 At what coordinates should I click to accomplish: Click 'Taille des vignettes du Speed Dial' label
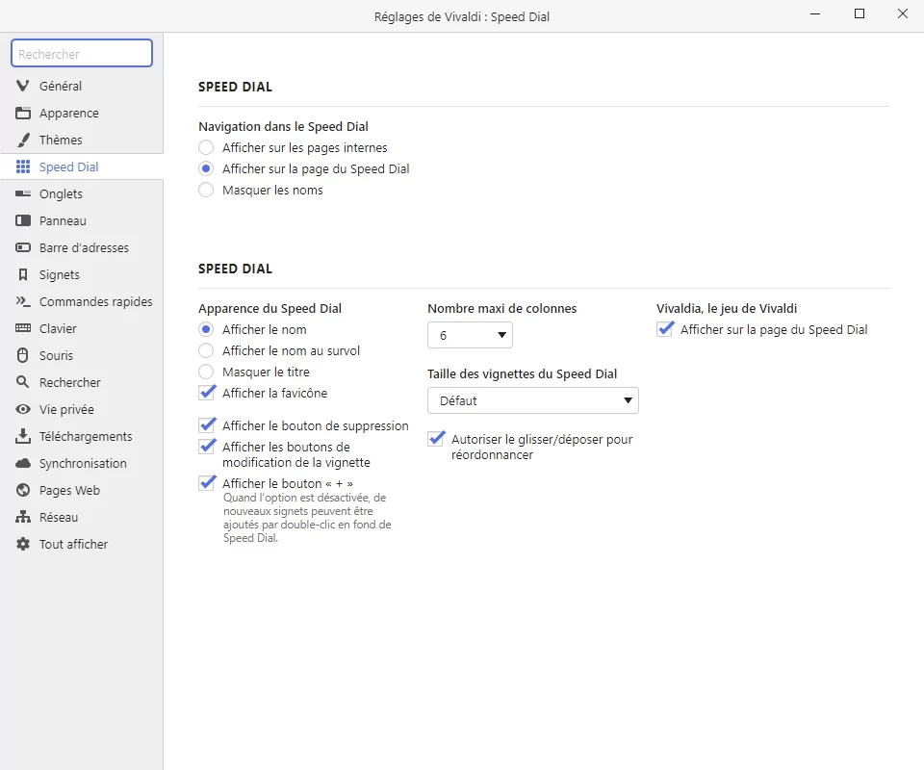click(522, 374)
